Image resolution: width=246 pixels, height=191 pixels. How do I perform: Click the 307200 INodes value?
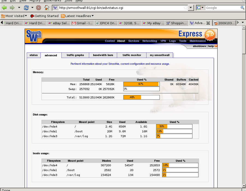(x=106, y=165)
